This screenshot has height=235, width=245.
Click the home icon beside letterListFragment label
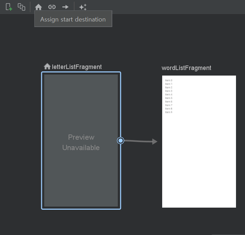pos(47,66)
